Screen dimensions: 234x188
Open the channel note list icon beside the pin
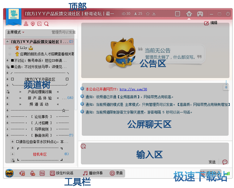(x=40, y=24)
